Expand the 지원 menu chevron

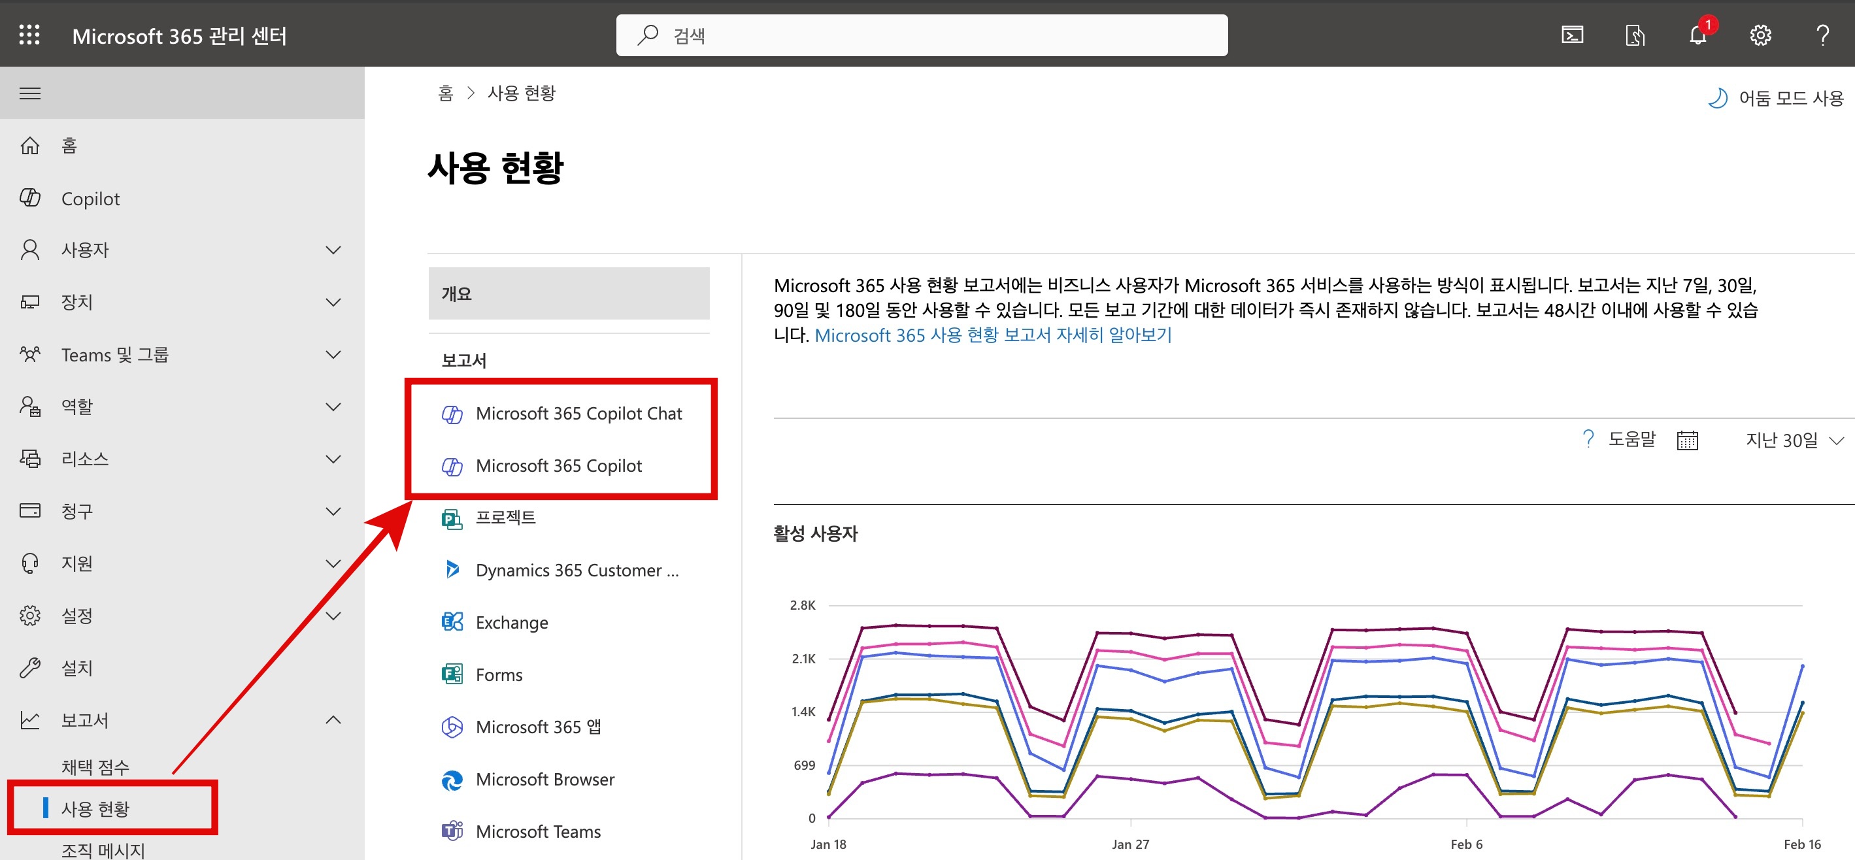[333, 563]
